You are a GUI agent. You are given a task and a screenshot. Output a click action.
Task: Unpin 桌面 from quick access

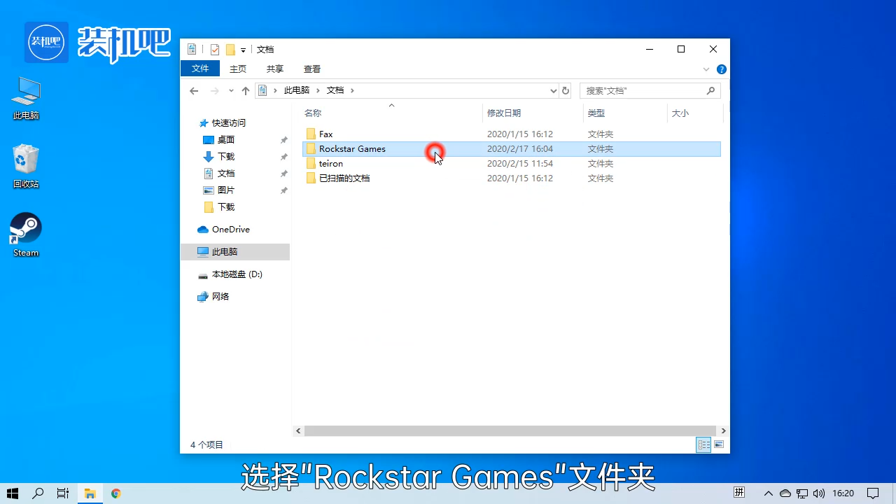coord(283,139)
